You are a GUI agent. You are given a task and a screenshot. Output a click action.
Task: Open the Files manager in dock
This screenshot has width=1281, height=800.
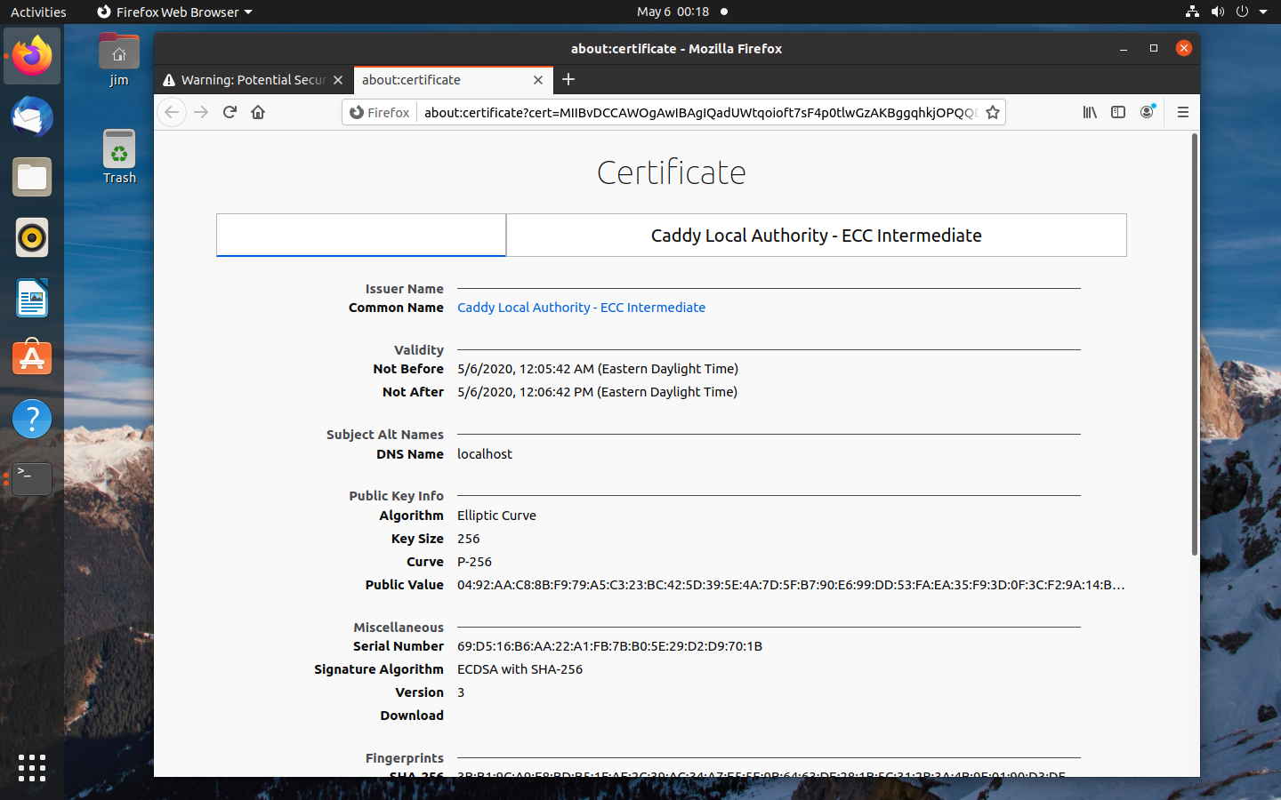(x=32, y=177)
